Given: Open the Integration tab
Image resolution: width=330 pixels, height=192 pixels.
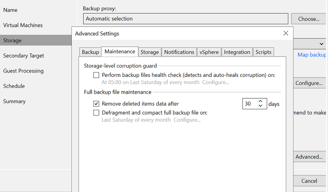Looking at the screenshot, I should click(x=237, y=52).
